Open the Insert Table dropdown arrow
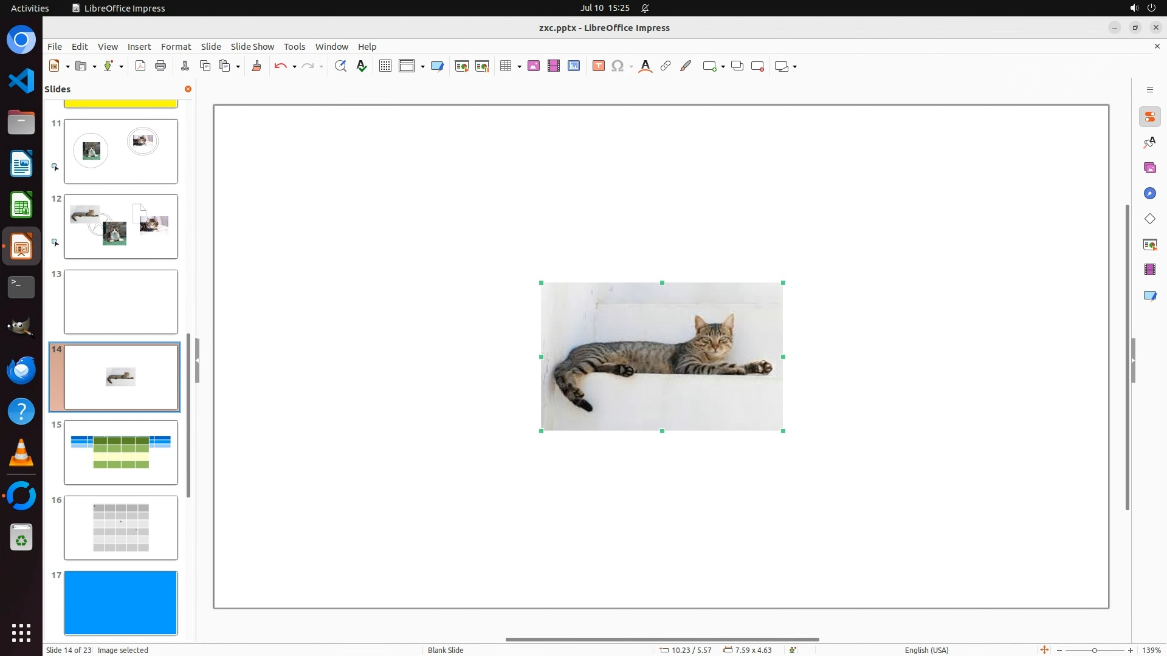This screenshot has height=656, width=1167. tap(519, 67)
